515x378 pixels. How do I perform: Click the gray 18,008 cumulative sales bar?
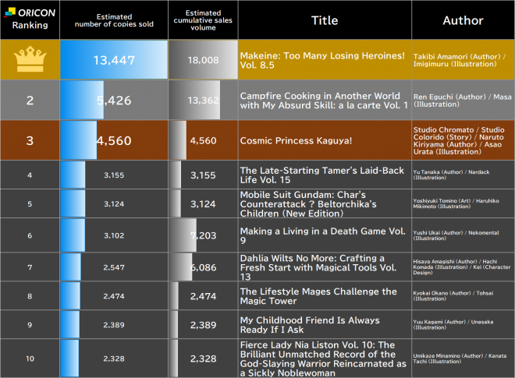[201, 59]
